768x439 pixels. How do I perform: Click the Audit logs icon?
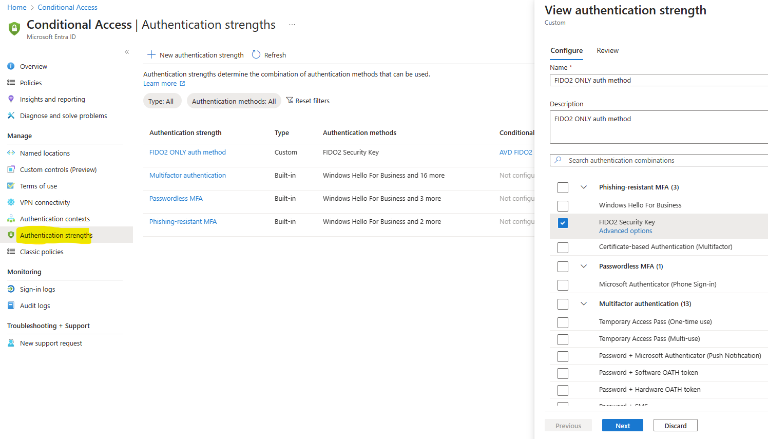click(x=11, y=306)
